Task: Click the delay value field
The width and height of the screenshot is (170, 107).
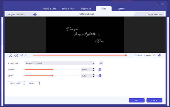Action: point(87,76)
